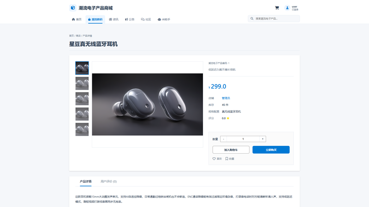Click the 真无线蓝牙耳机 spec value
369x207 pixels.
(231, 111)
